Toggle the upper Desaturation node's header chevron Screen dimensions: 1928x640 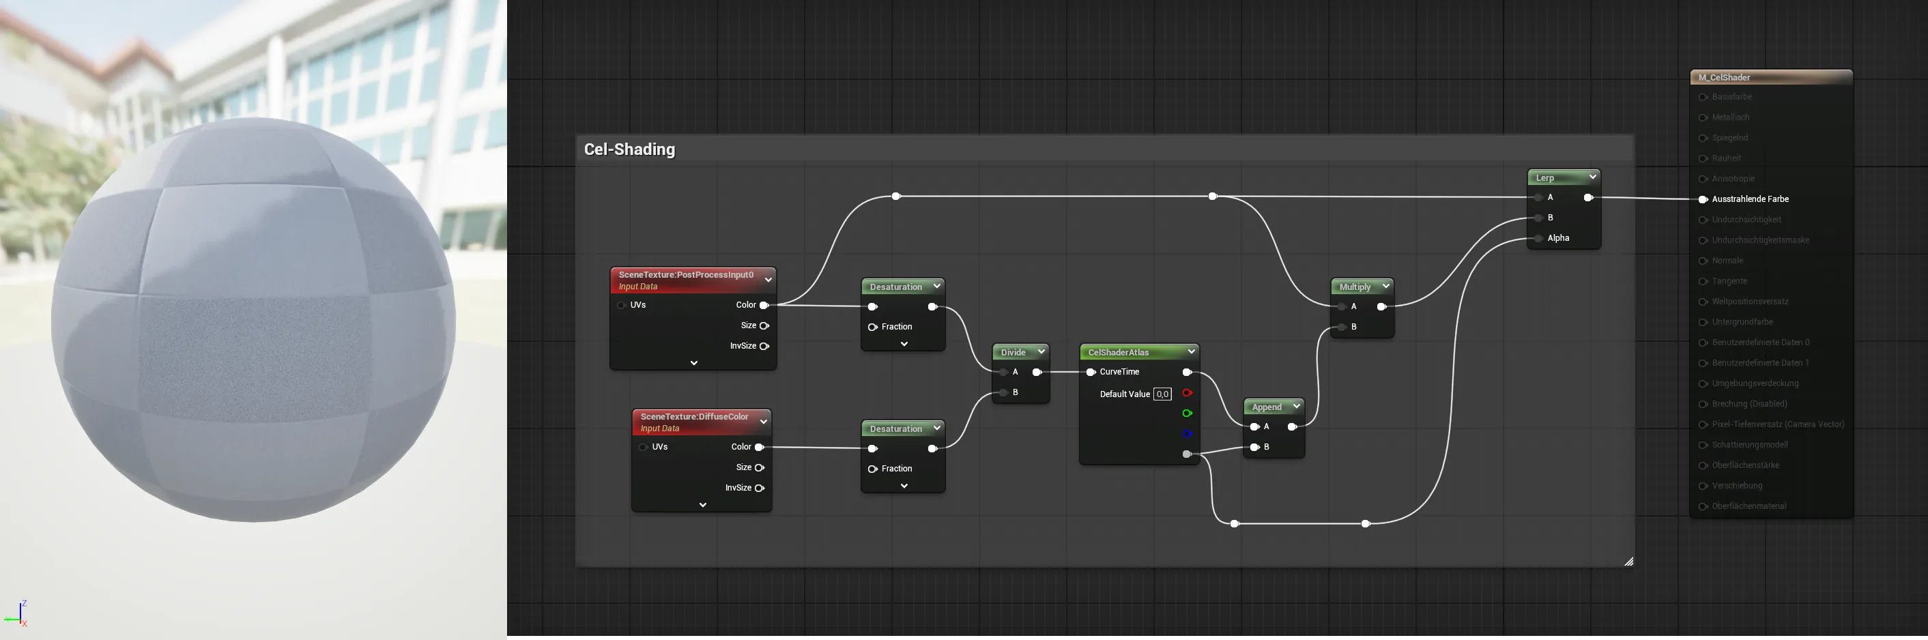point(936,286)
